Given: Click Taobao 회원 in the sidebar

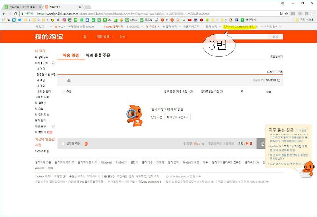Looking at the screenshot, I should click(x=42, y=151).
